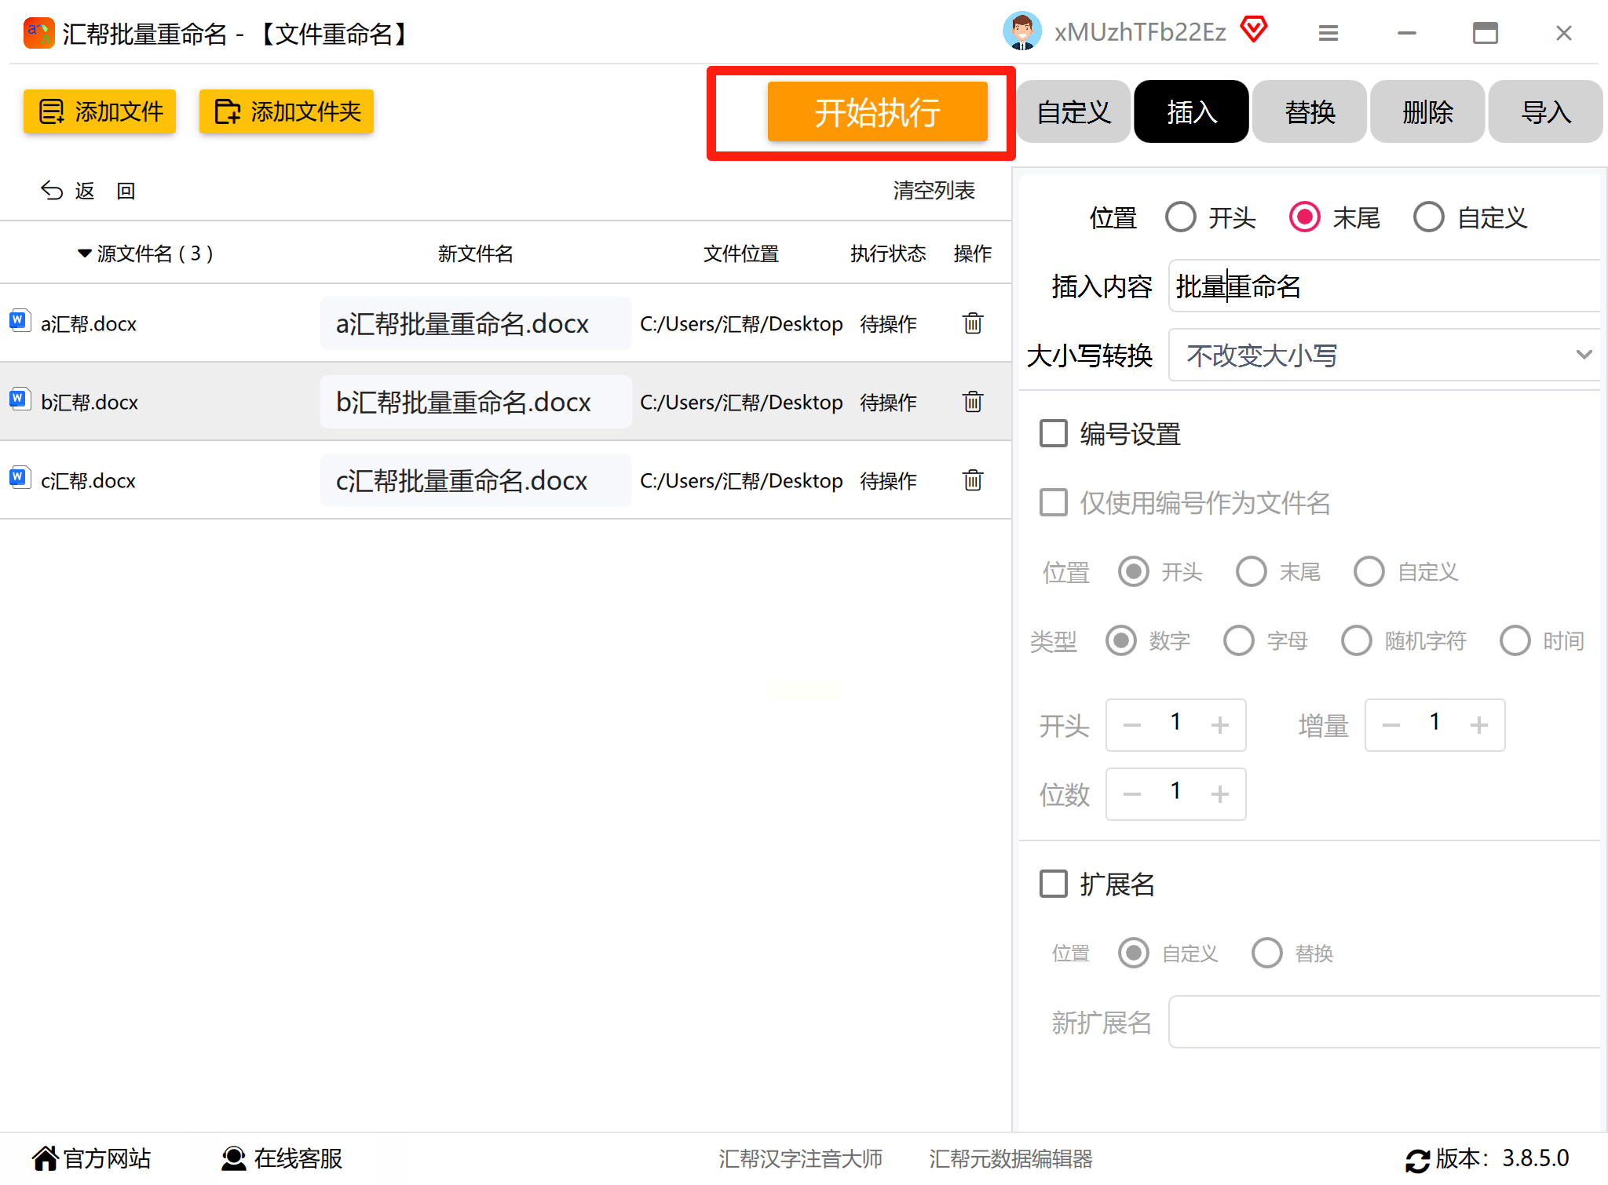1608x1185 pixels.
Task: Delete a汇帮.docx using its trash icon
Action: click(972, 323)
